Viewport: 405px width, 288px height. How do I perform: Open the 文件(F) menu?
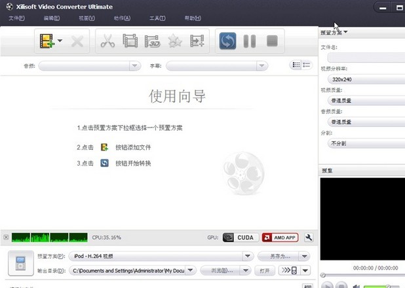pyautogui.click(x=16, y=18)
